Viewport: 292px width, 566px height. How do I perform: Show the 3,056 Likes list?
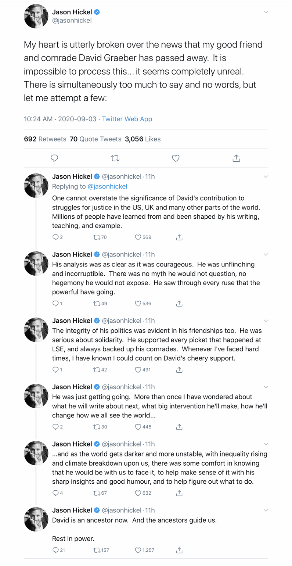point(143,139)
